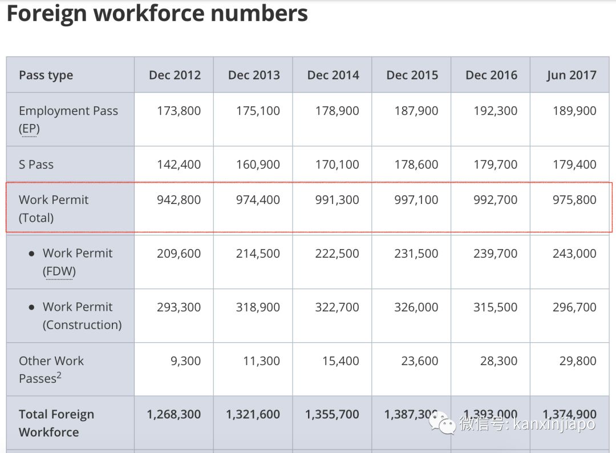Click the EP abbreviation under Employment Pass
Viewport: 616px width, 453px height.
(29, 129)
